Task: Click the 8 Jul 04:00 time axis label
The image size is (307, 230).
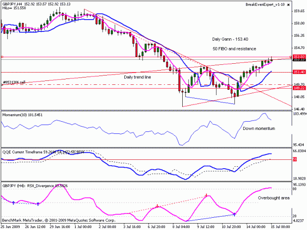Action: (x=181, y=227)
